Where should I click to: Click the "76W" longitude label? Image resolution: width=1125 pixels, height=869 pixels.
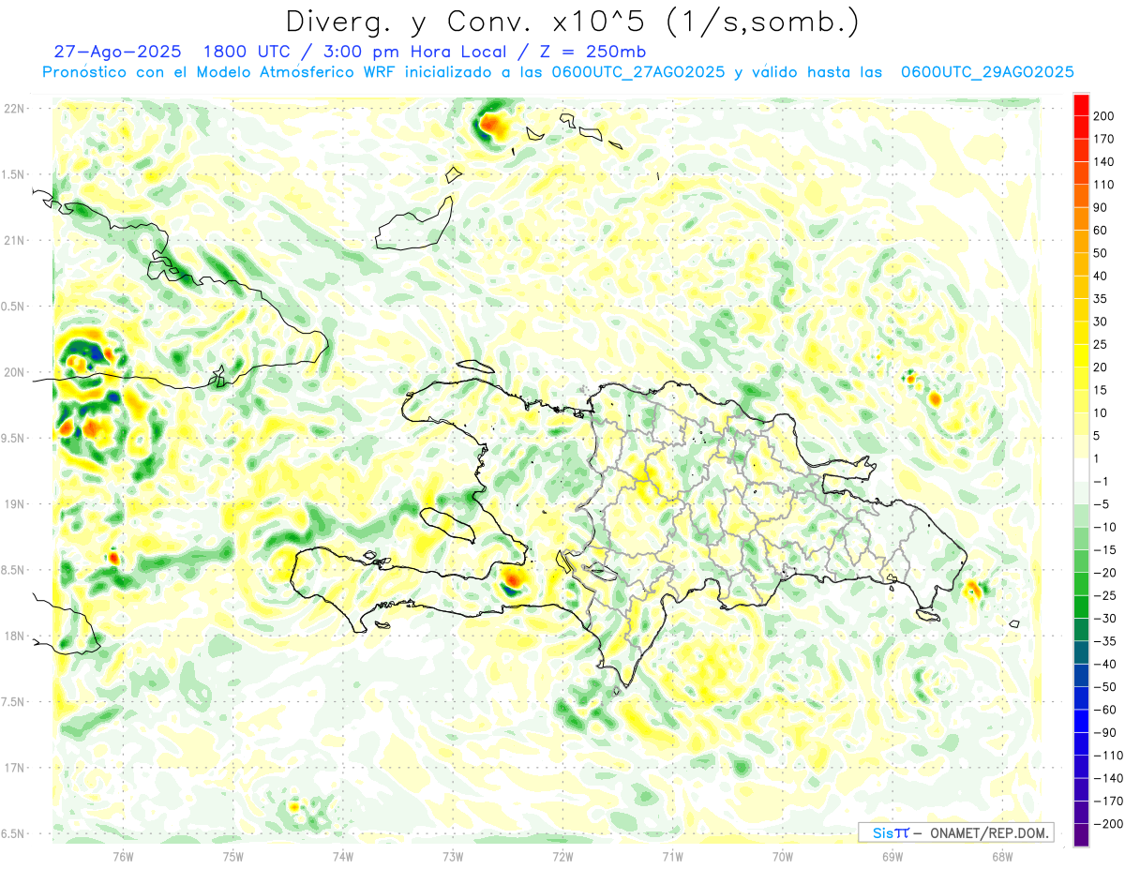pos(123,856)
